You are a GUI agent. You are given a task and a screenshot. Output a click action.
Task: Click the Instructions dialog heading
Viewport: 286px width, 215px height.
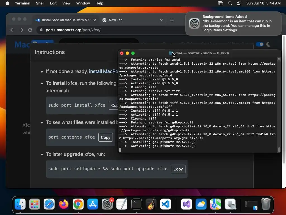(x=50, y=52)
